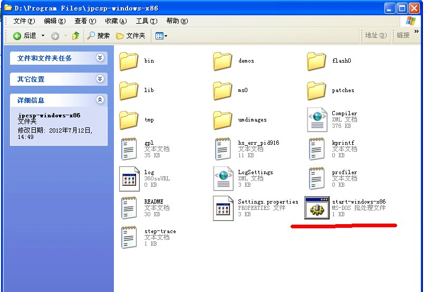Open the Back button history dropdown arrow

[43, 36]
